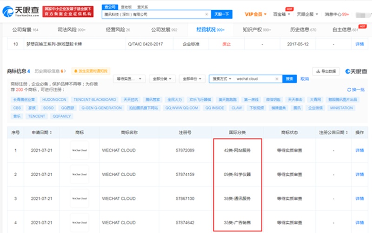The width and height of the screenshot is (372, 233).
Task: Open the 经营风险 navigation tab
Action: tap(118, 30)
